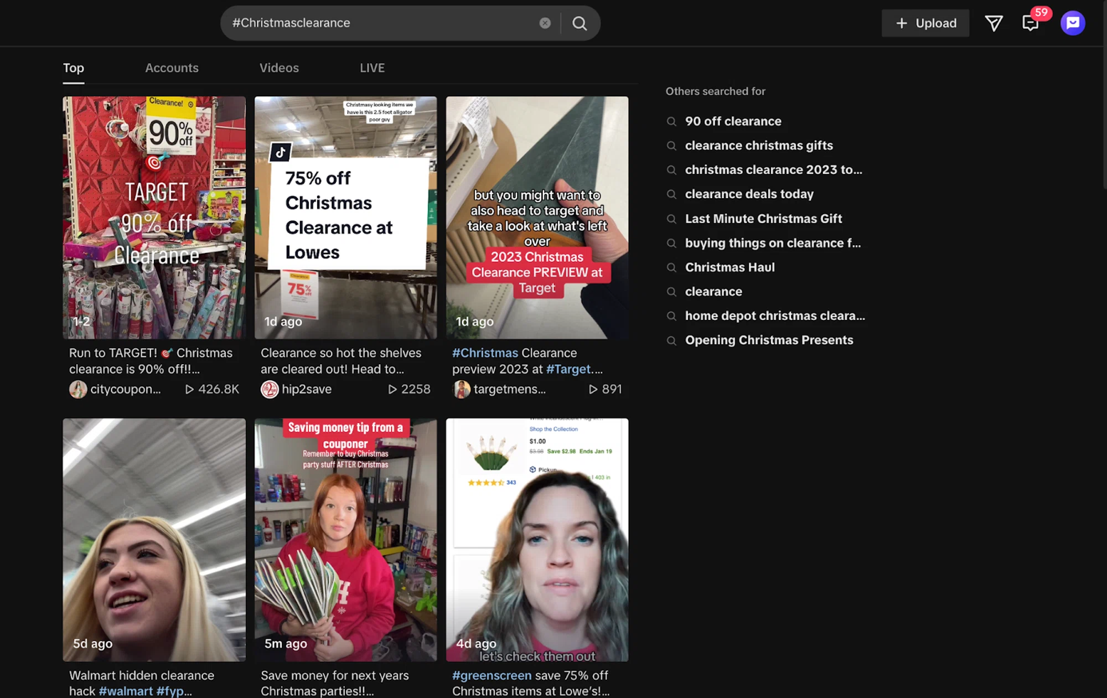Open the messages paper plane icon
1107x698 pixels.
pyautogui.click(x=994, y=23)
